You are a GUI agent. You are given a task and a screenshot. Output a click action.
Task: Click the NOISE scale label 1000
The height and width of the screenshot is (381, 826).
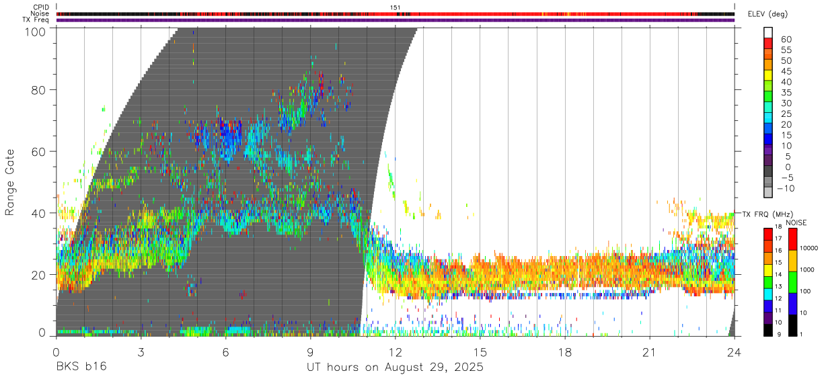[806, 271]
